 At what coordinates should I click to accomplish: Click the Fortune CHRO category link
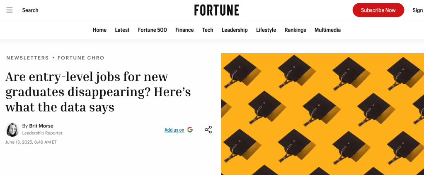pos(81,58)
